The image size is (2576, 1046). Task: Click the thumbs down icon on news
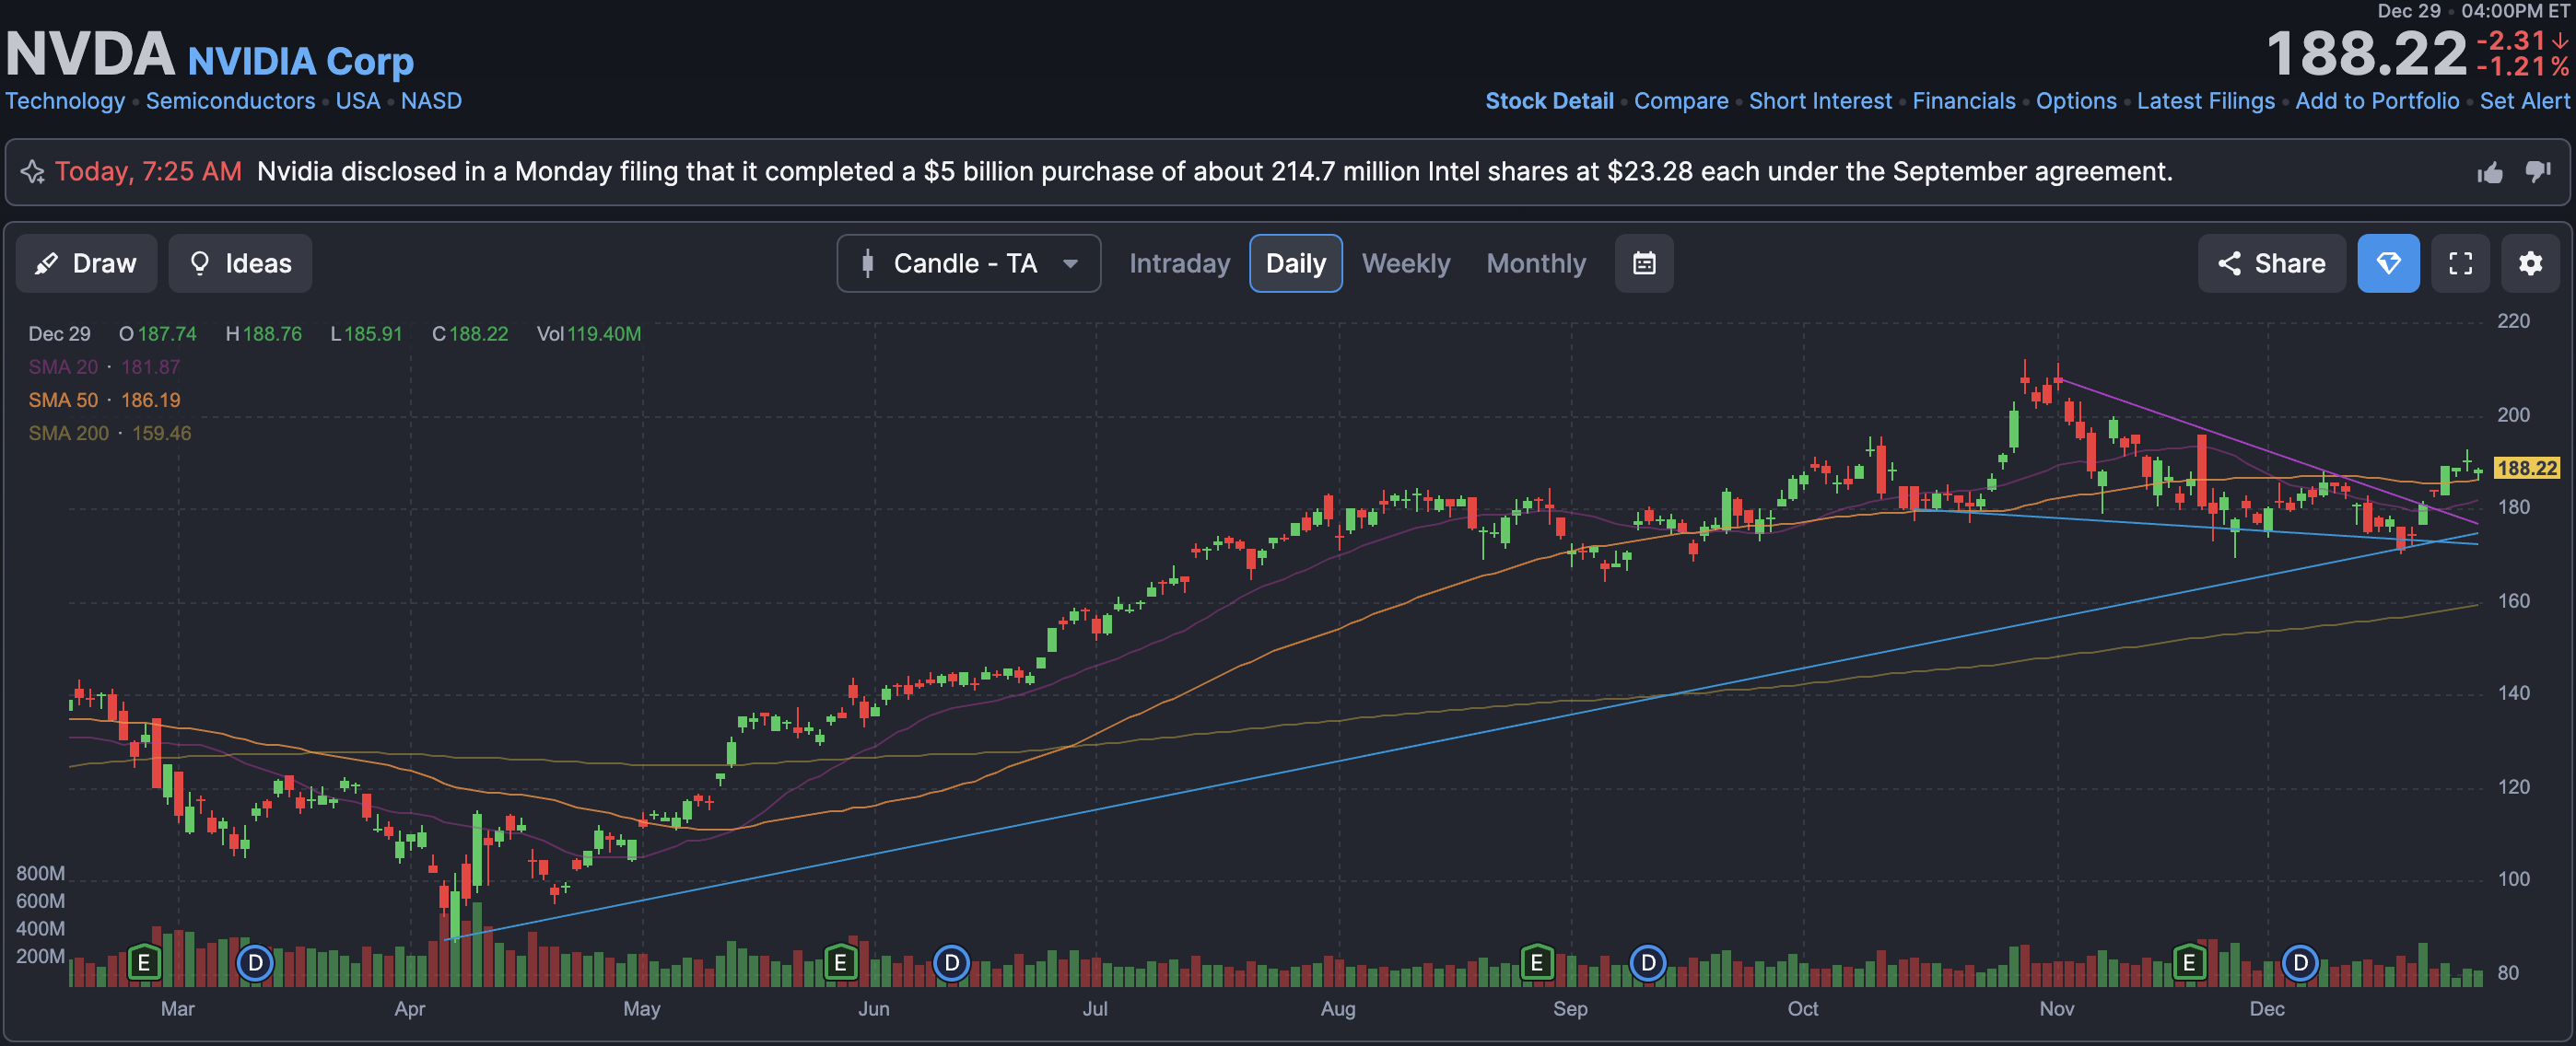2537,172
